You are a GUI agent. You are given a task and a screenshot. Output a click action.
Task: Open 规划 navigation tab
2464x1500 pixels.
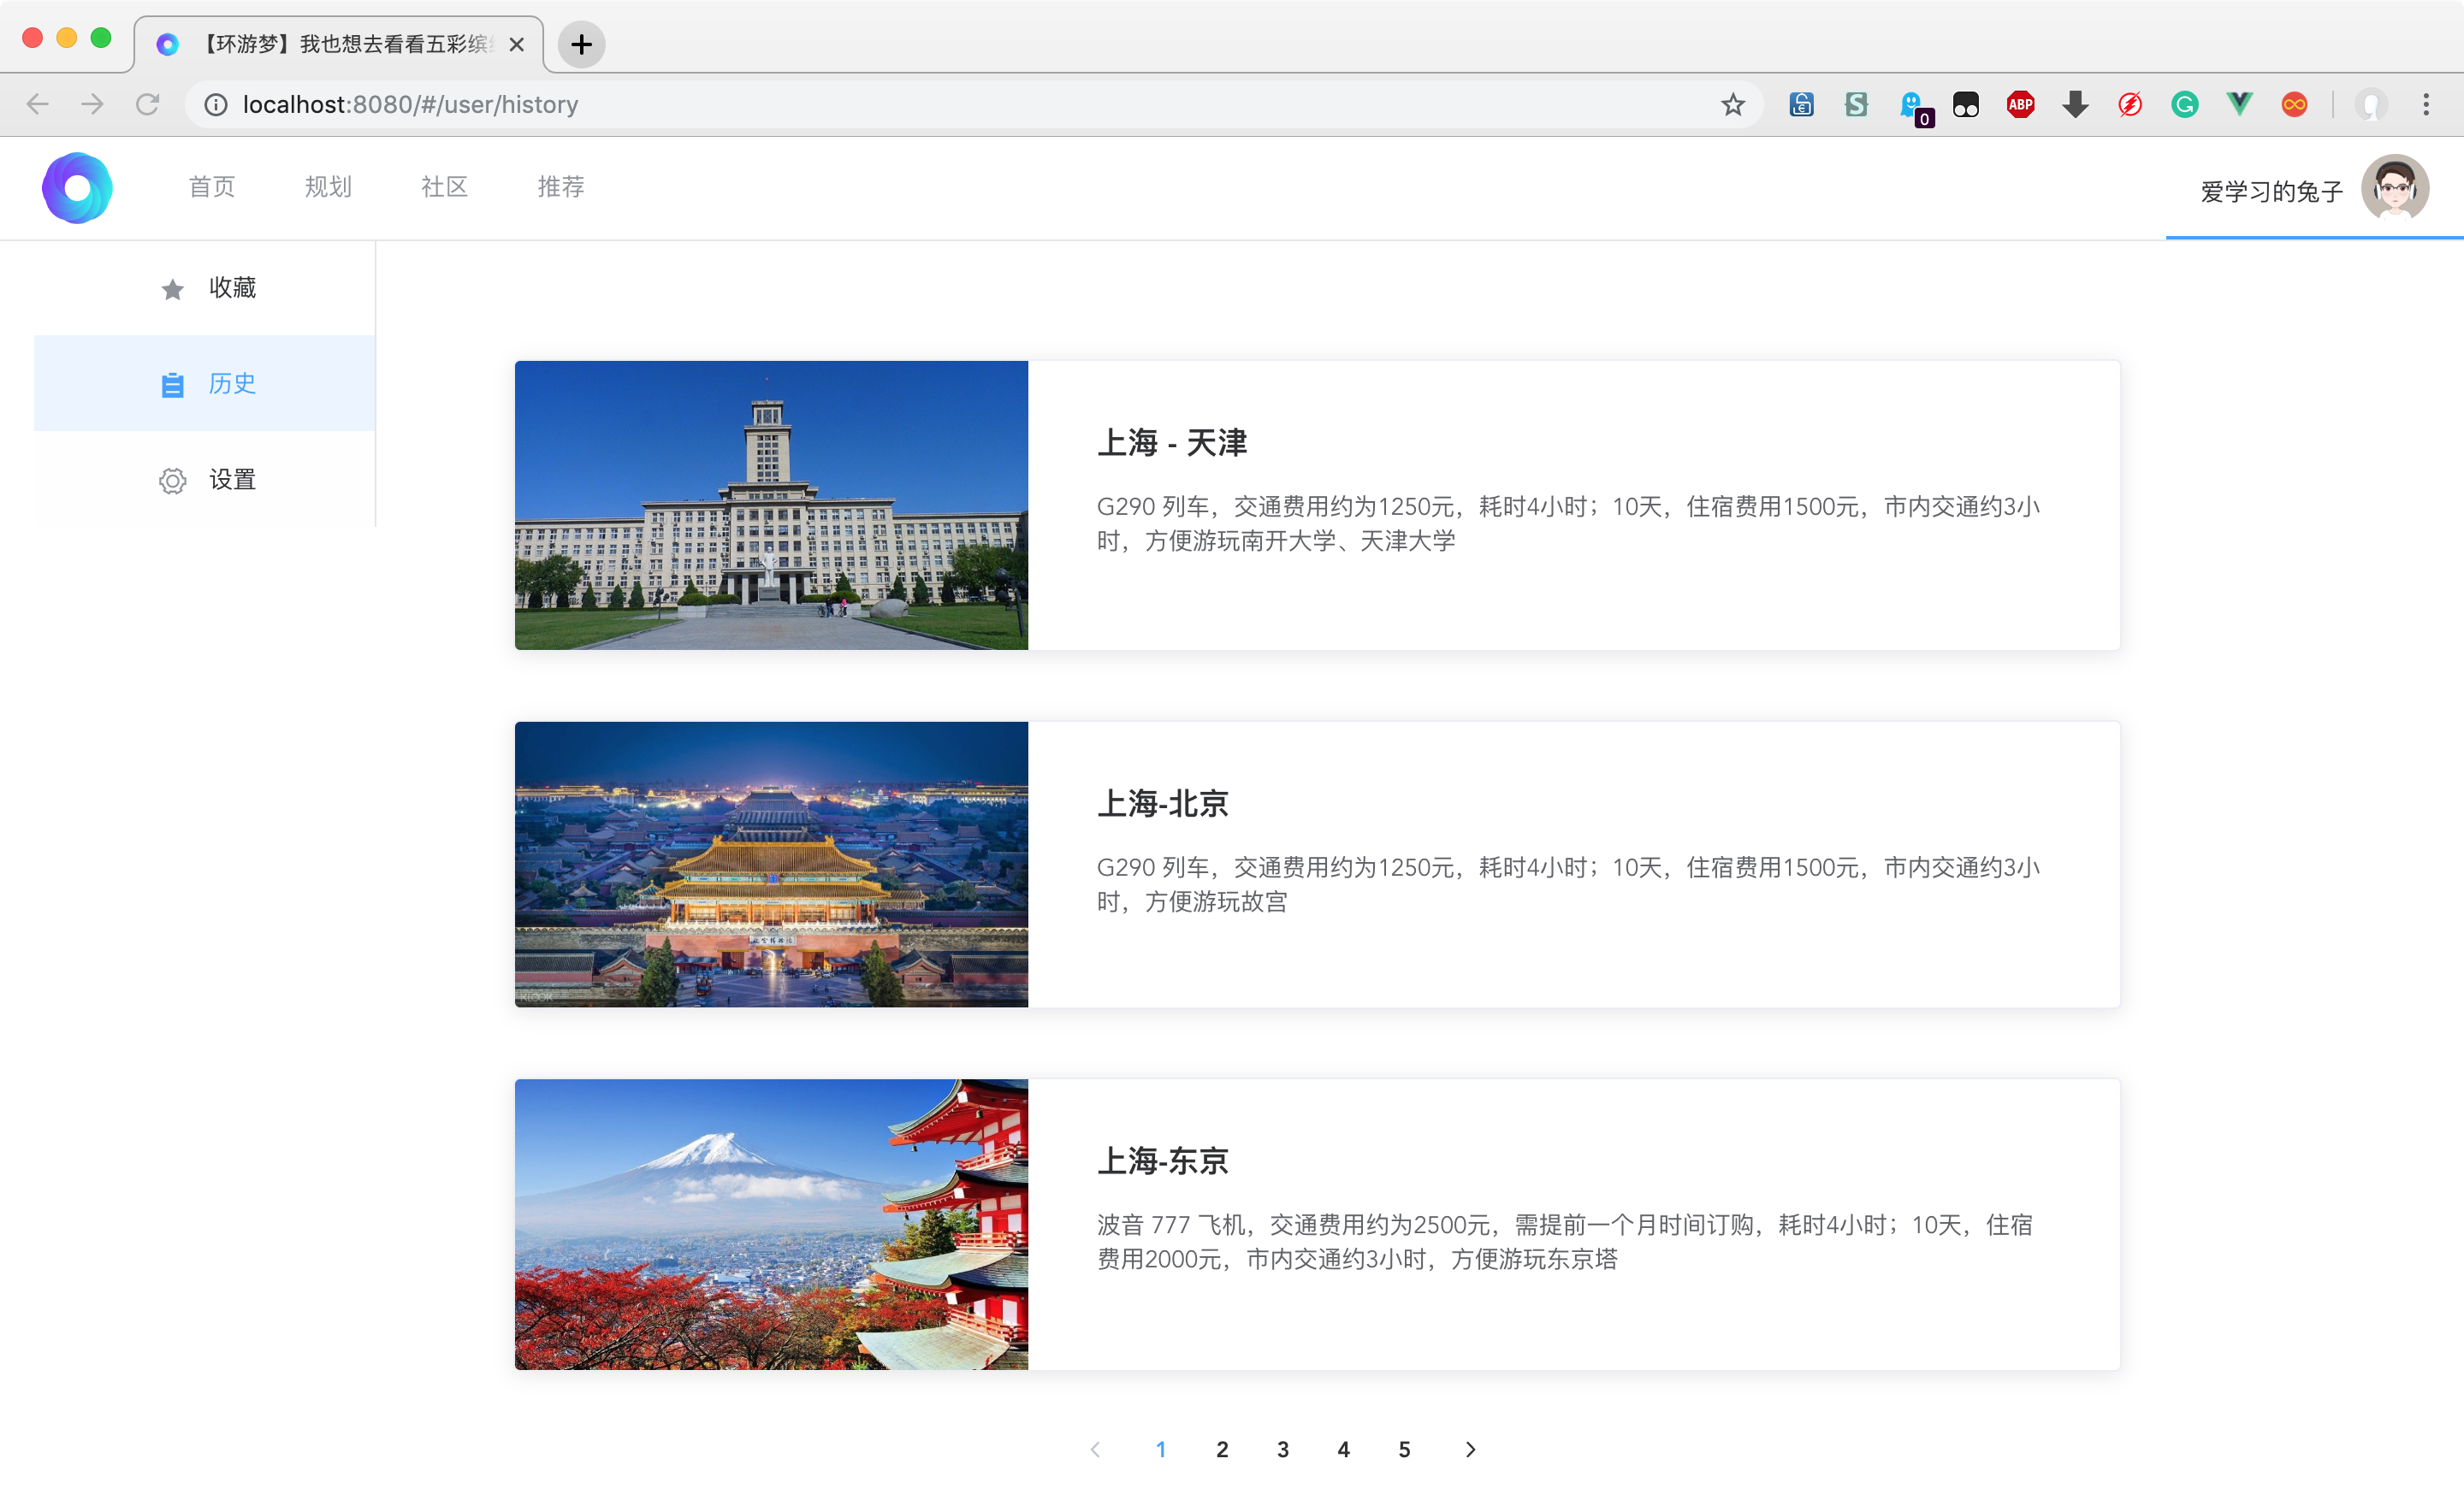tap(328, 187)
